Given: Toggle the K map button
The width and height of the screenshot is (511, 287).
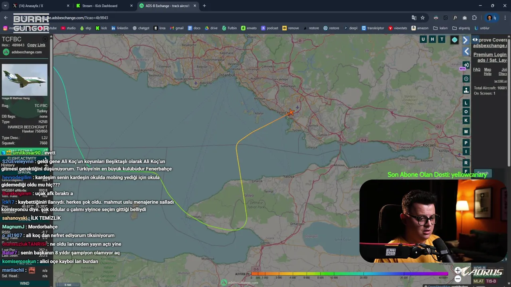Looking at the screenshot, I should [x=466, y=120].
